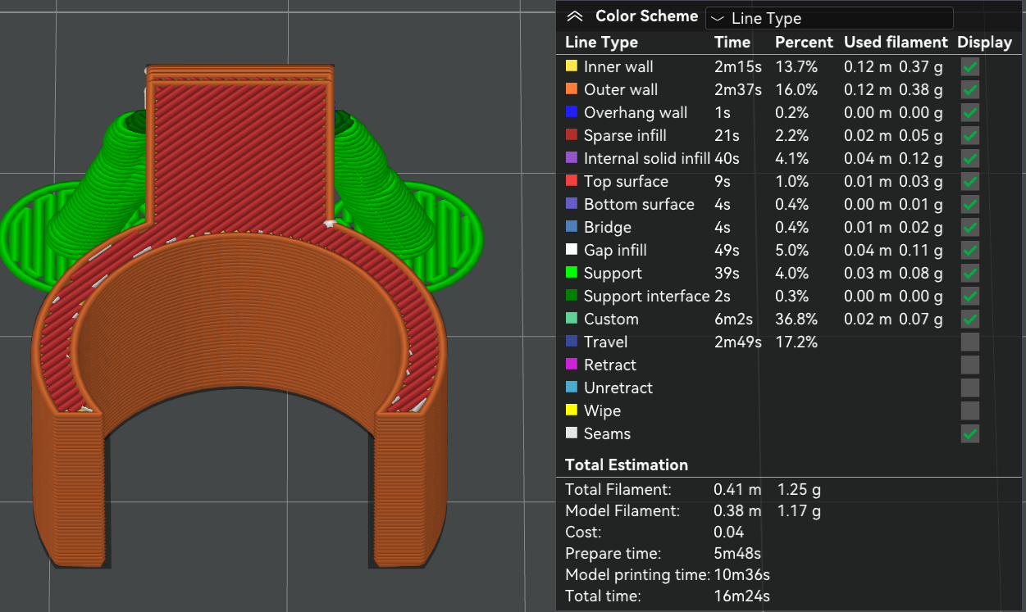Click the bright green Support swatch
Screen dimensions: 1026x612
(x=572, y=273)
